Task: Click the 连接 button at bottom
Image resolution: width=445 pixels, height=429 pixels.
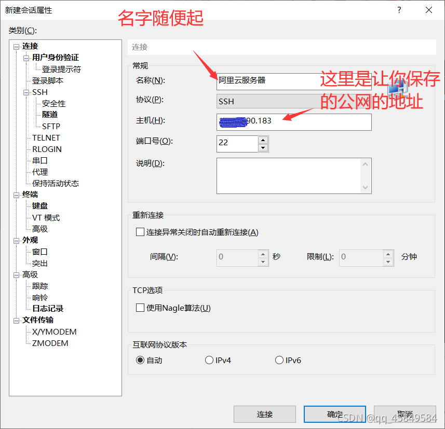Action: (264, 414)
